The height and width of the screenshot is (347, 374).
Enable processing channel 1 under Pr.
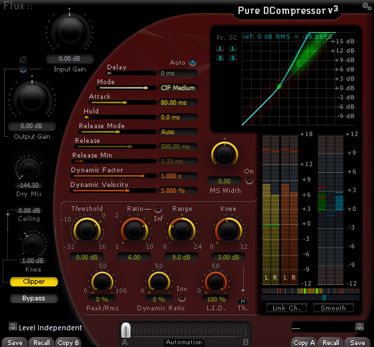220,48
